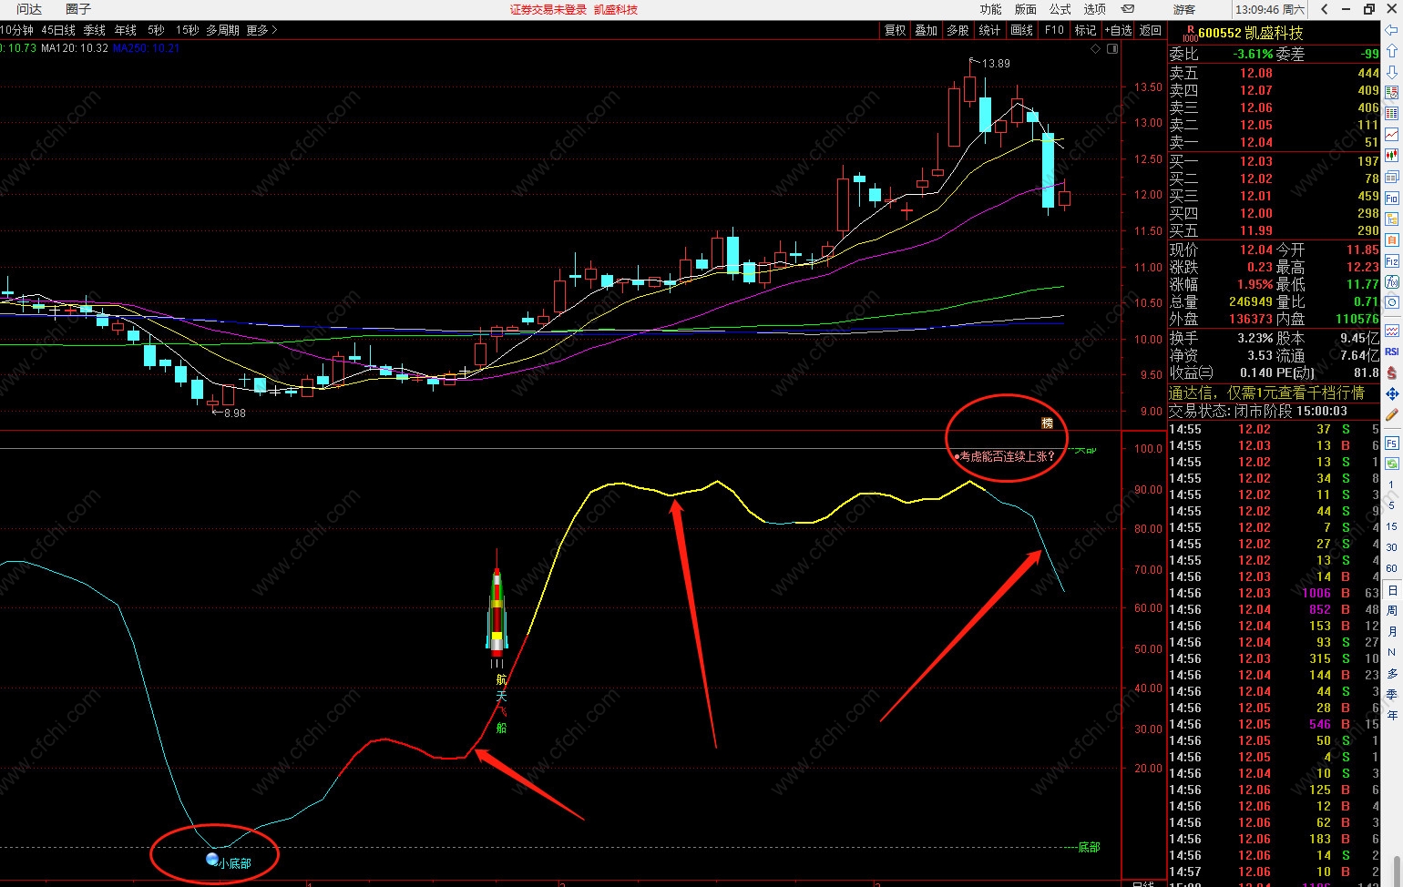Select the 15-minute period in sidebar
This screenshot has height=887, width=1403.
tap(1391, 526)
